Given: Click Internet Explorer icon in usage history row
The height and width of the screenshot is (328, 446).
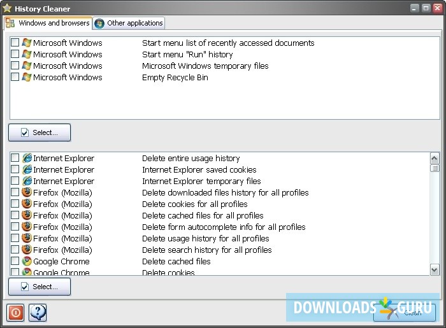Looking at the screenshot, I should tap(27, 158).
